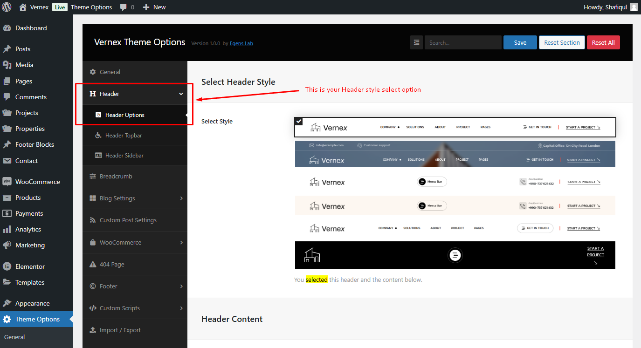The height and width of the screenshot is (348, 641).
Task: Click the Posts pin icon
Action: pos(7,49)
